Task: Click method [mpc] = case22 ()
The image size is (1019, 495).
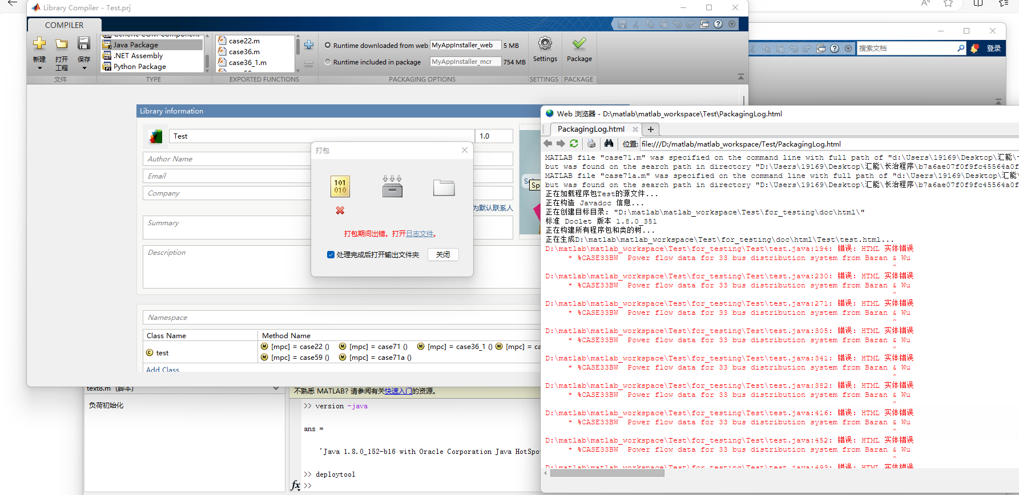Action: [x=295, y=347]
